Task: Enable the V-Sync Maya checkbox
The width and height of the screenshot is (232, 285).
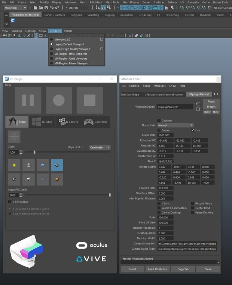Action: pos(10,202)
